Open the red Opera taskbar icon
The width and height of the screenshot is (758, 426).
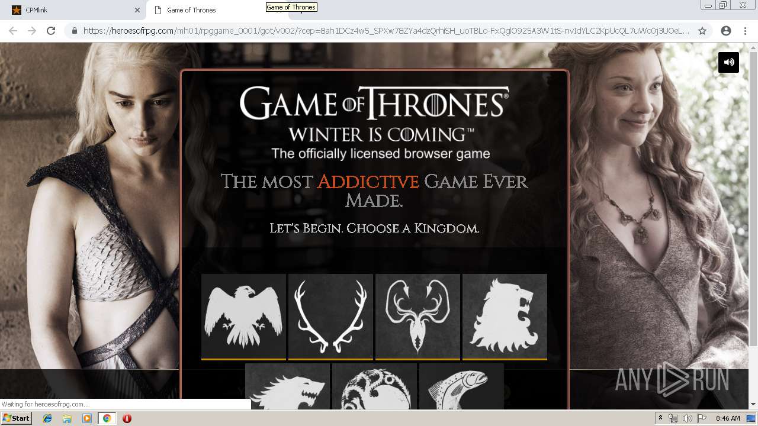tap(127, 418)
